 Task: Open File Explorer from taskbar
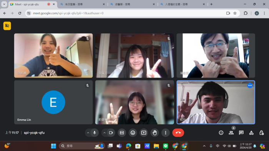(156, 146)
